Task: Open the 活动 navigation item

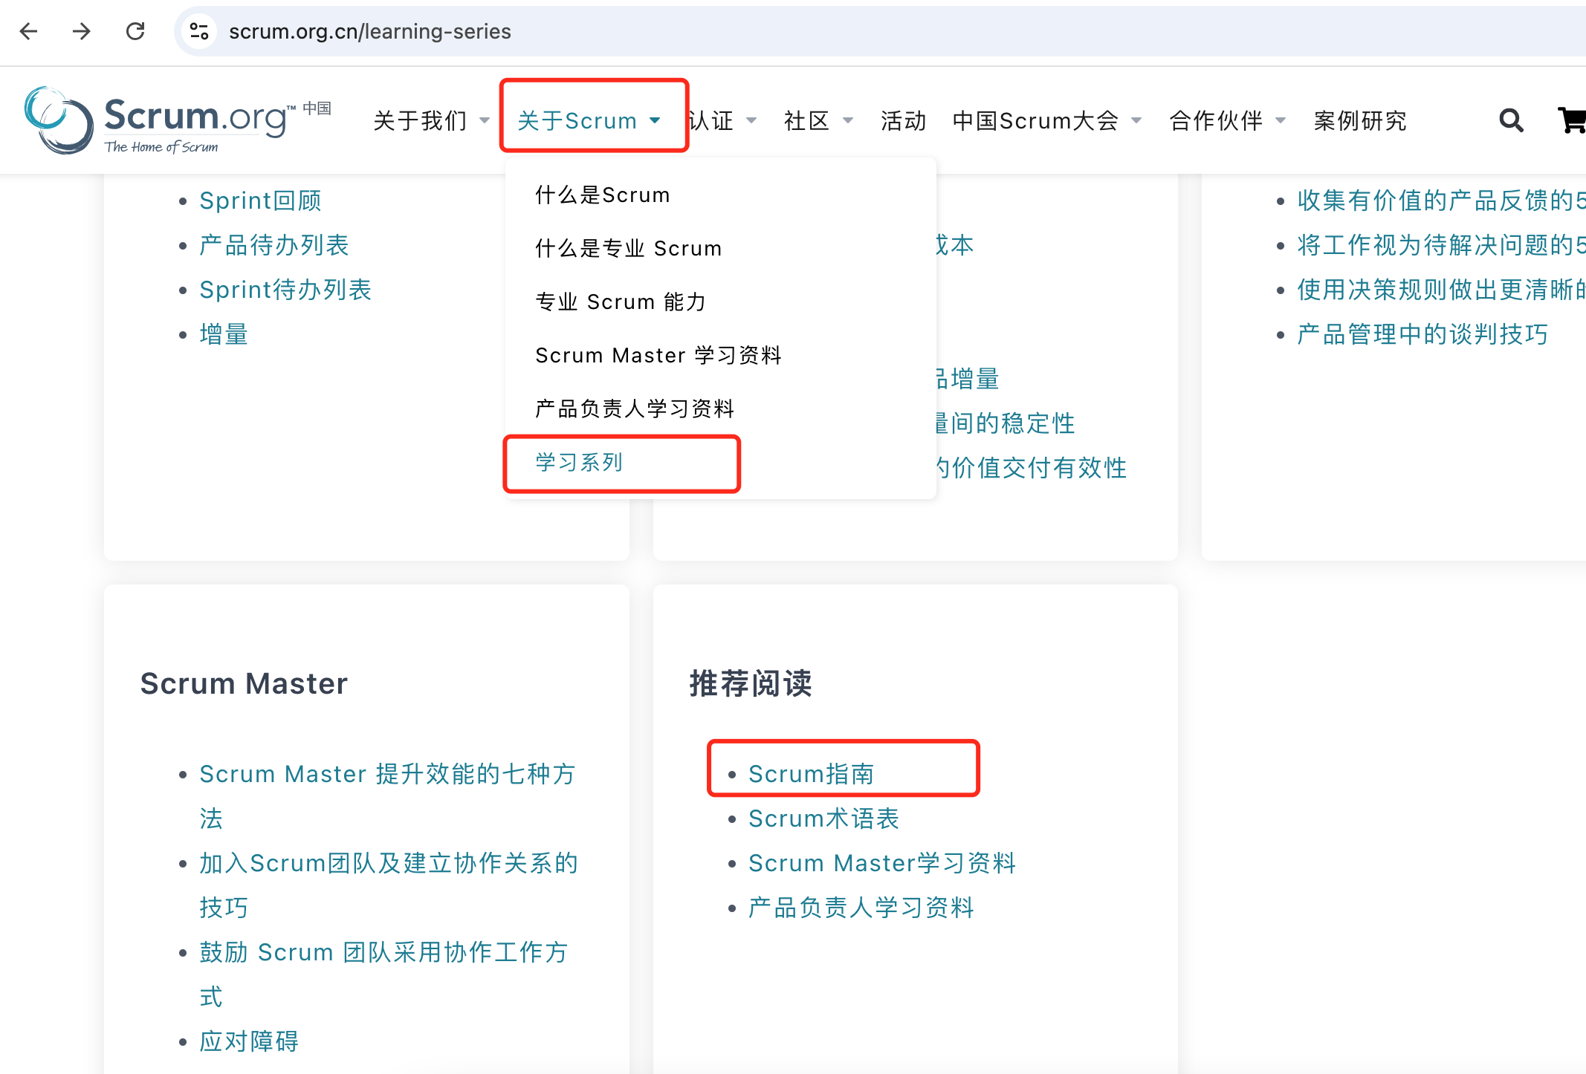Action: 903,120
